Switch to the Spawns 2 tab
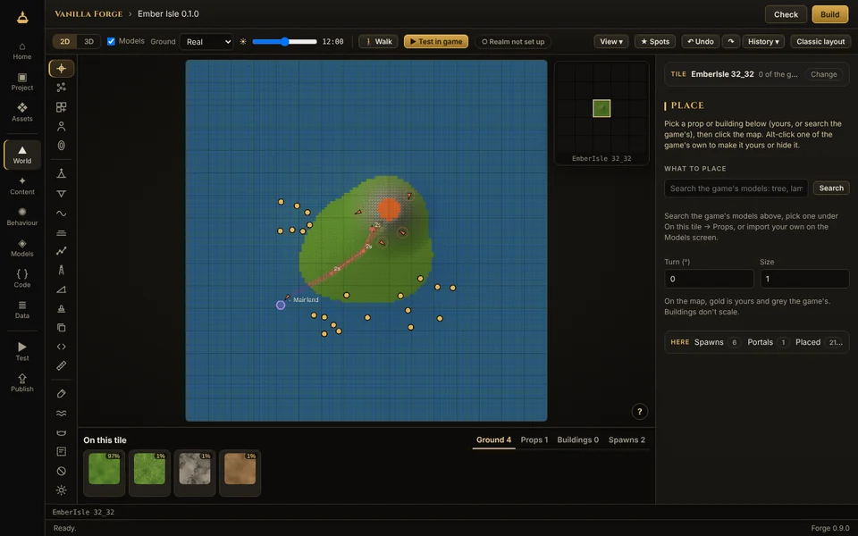The width and height of the screenshot is (858, 536). [627, 440]
